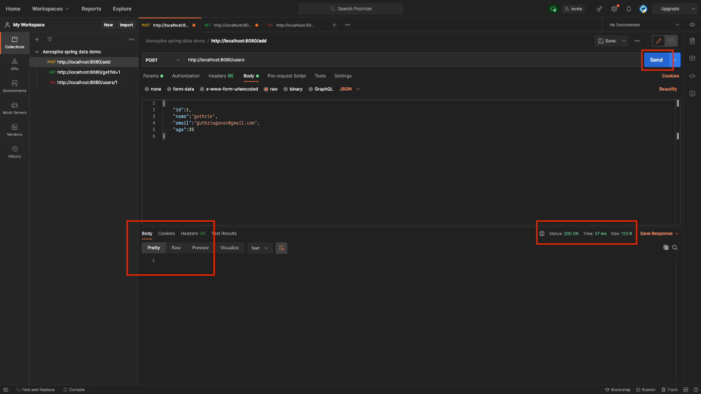Open the notifications bell icon
The image size is (701, 394).
[x=629, y=9]
